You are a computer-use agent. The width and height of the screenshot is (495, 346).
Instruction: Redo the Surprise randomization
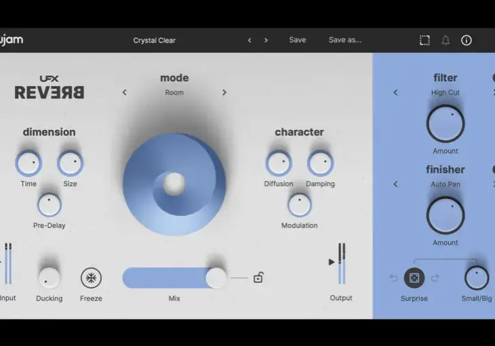pyautogui.click(x=435, y=278)
